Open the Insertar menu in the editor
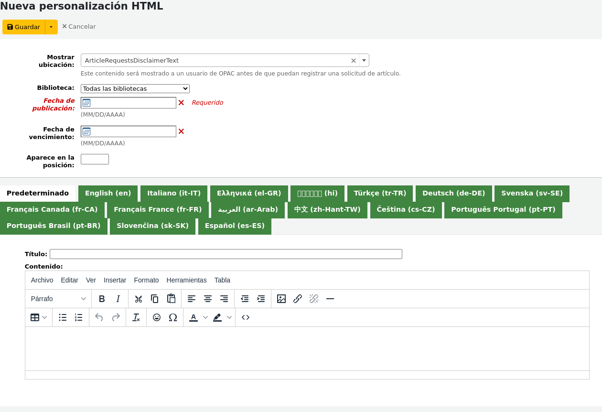This screenshot has width=602, height=412. (x=115, y=280)
